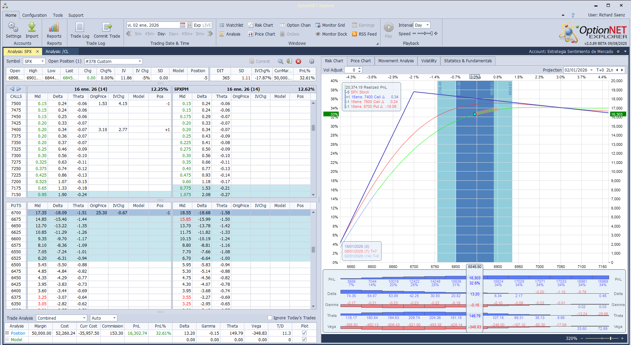Viewport: 631px width, 345px height.
Task: Open the Volatility tab
Action: pyautogui.click(x=429, y=61)
